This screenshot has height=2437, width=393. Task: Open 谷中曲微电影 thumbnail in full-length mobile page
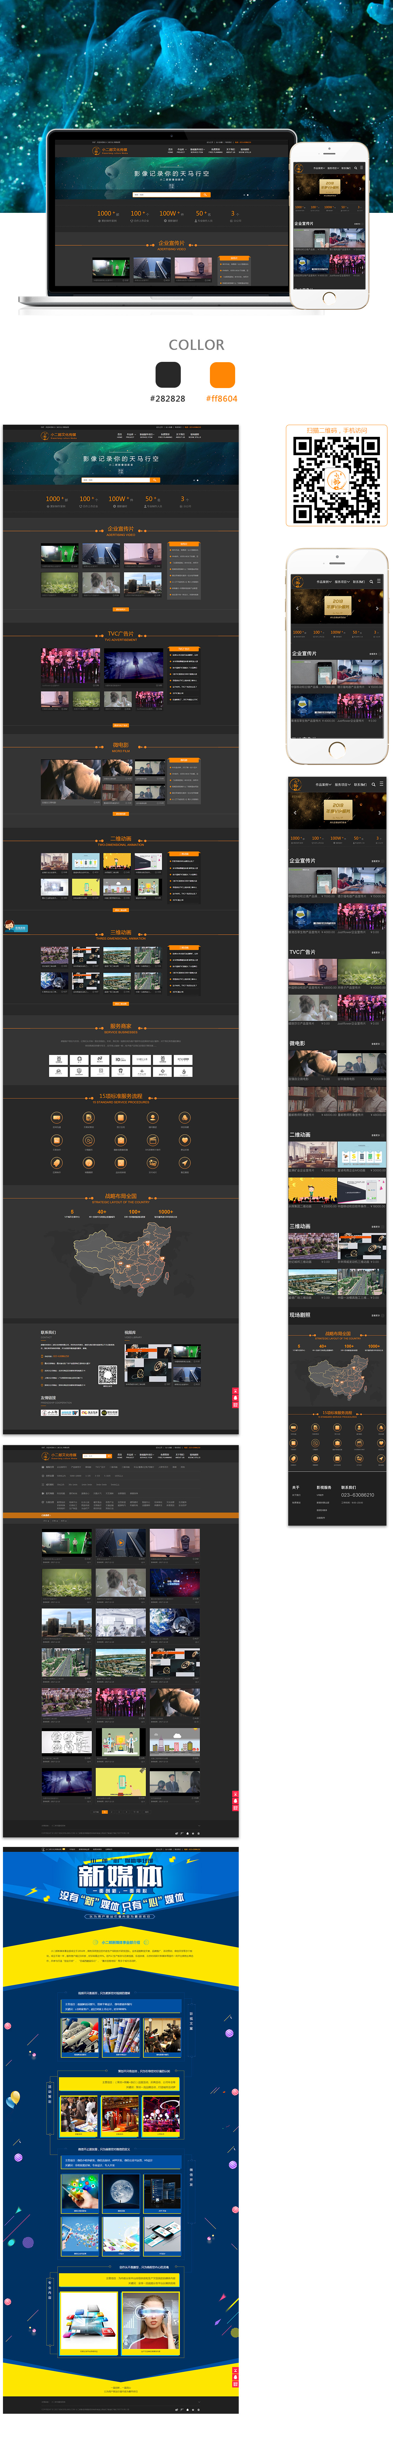362,1063
